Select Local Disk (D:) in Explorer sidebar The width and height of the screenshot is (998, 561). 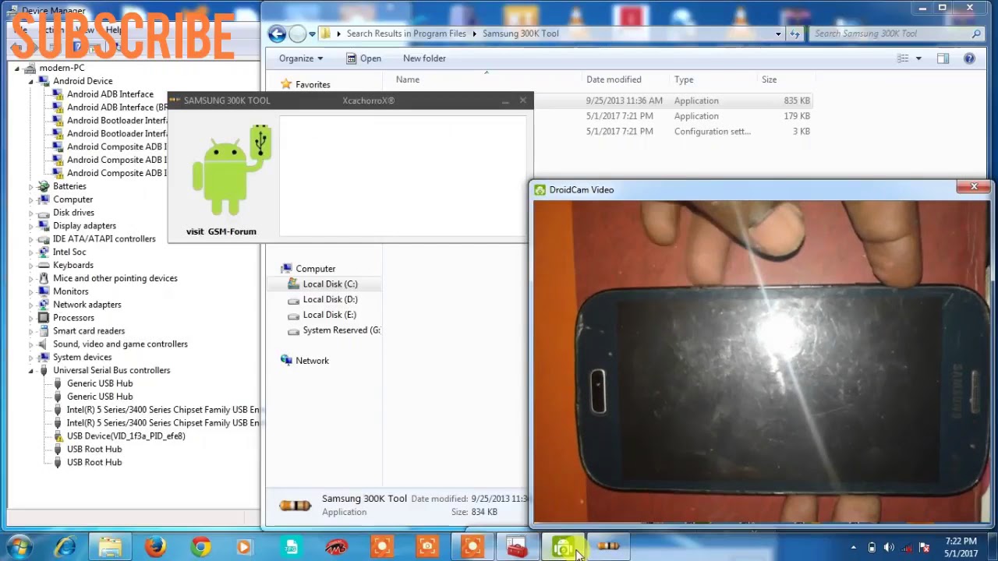tap(323, 299)
